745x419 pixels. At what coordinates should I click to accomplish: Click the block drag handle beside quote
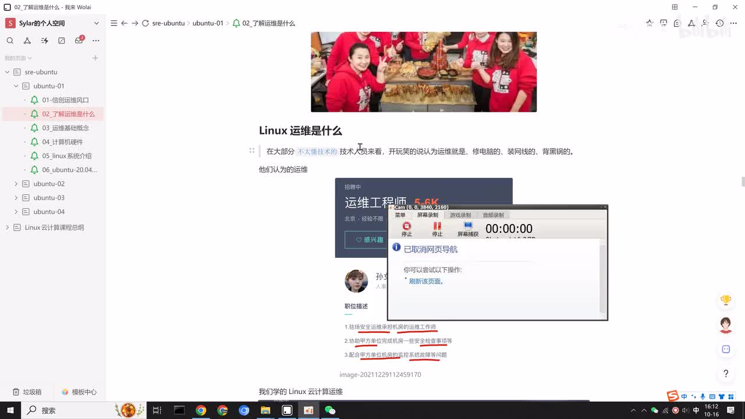[x=251, y=151]
